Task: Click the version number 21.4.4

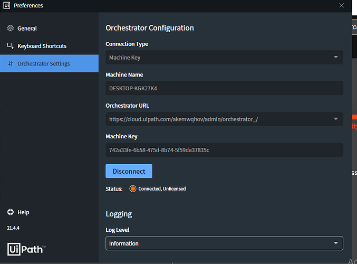Action: click(14, 228)
